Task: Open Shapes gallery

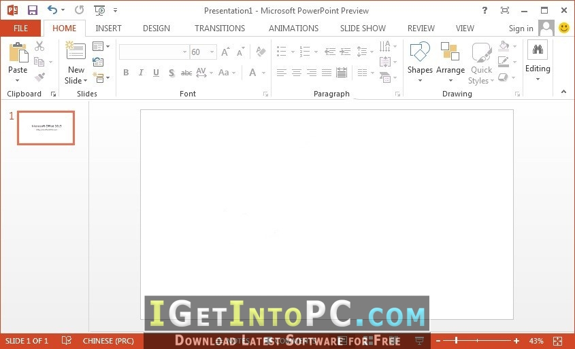Action: 420,62
